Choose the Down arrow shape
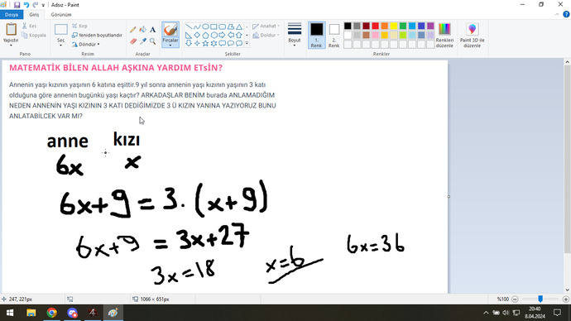Screen dimensions: 571x321 (x=189, y=43)
